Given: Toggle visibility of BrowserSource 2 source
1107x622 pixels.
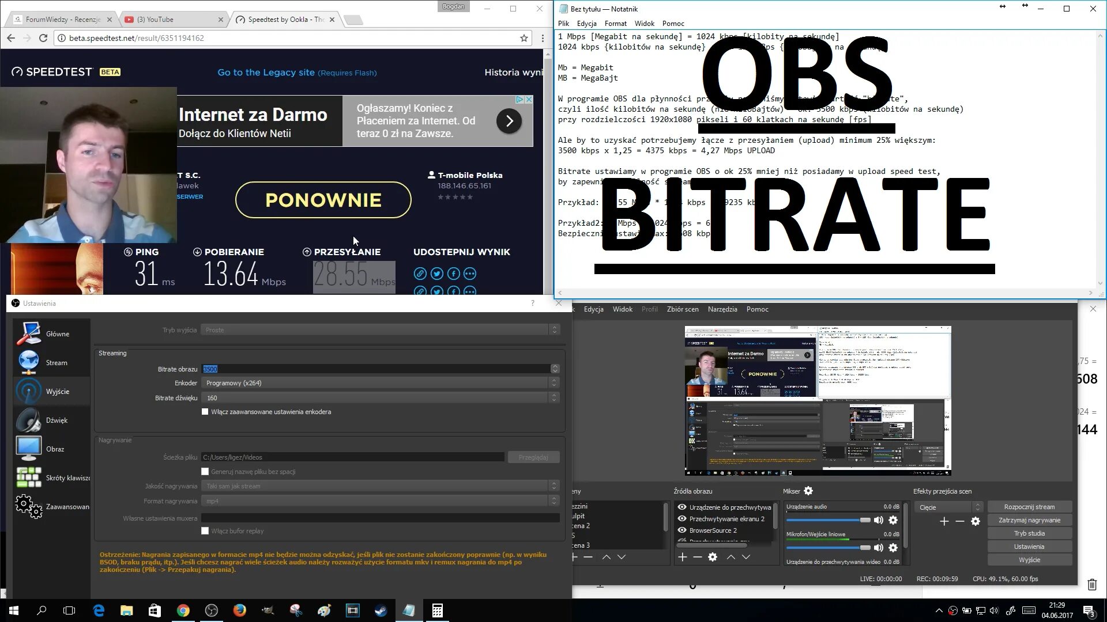Looking at the screenshot, I should (681, 530).
